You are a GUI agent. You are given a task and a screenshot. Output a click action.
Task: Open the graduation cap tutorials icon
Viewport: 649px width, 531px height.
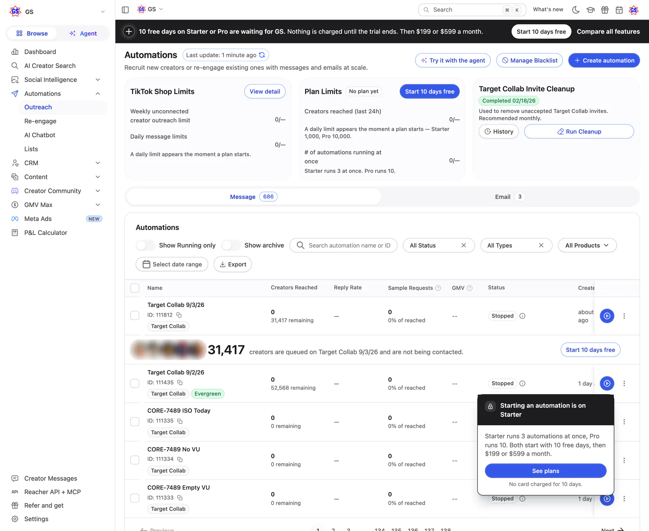point(591,10)
